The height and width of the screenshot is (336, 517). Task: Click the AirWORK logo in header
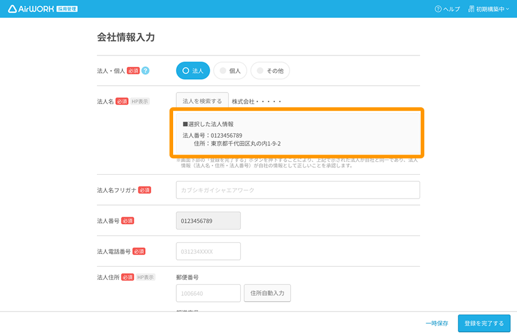30,9
